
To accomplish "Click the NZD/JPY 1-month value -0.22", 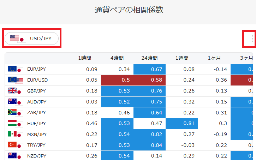I will 220,156.
